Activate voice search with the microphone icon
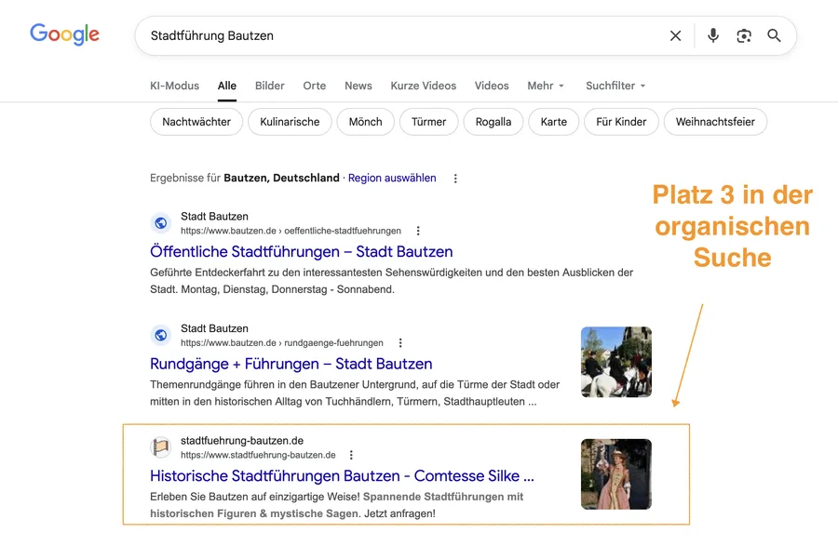Viewport: 838px width, 546px height. click(712, 35)
